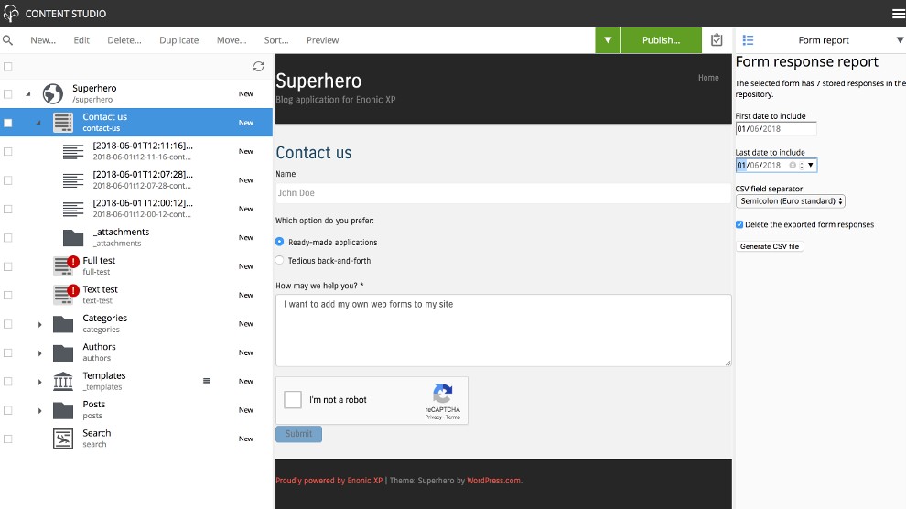Toggle the select-all checkbox above the tree

(x=8, y=67)
